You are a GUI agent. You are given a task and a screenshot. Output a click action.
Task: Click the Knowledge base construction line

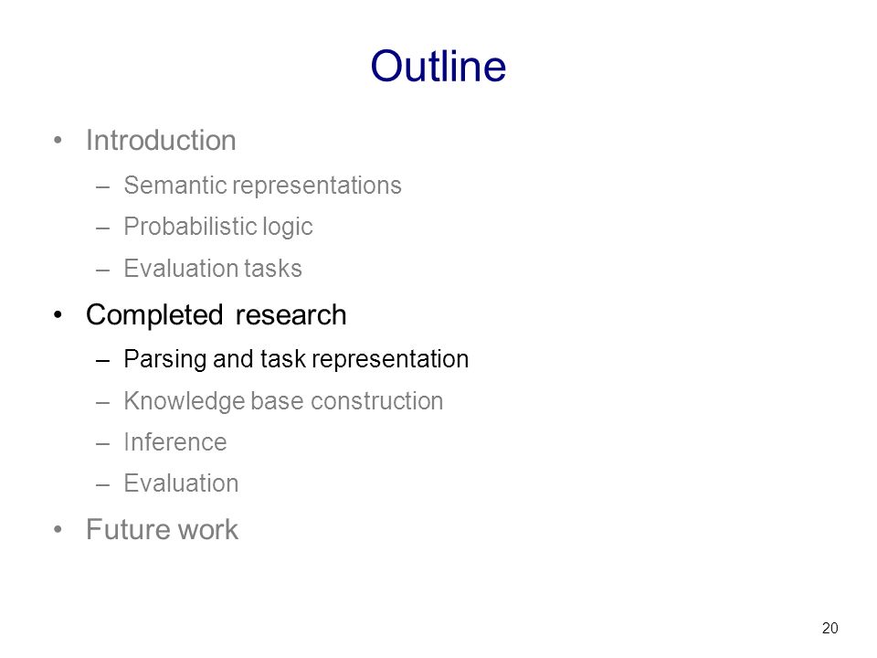[283, 401]
